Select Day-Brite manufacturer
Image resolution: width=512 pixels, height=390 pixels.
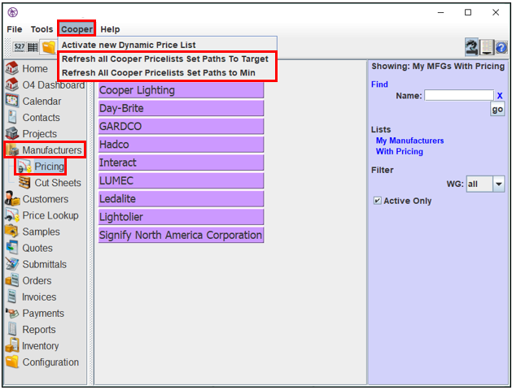[181, 108]
